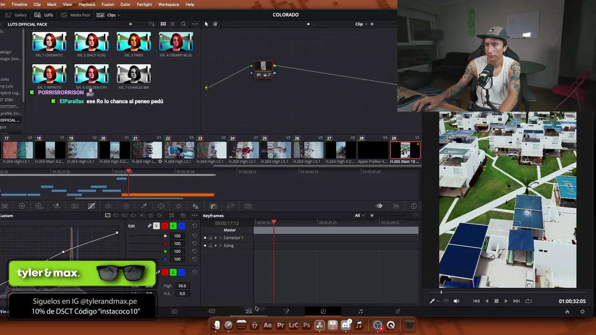Open the Workspace menu
The height and width of the screenshot is (335, 596).
169,4
